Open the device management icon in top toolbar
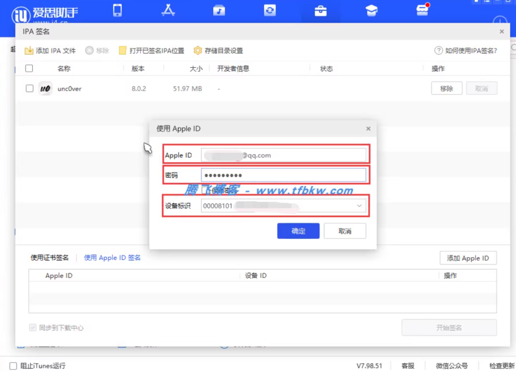 117,10
